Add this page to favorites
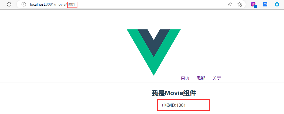This screenshot has height=114, width=284. [239, 5]
